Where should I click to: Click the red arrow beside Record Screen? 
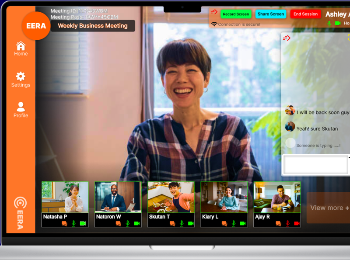click(214, 12)
